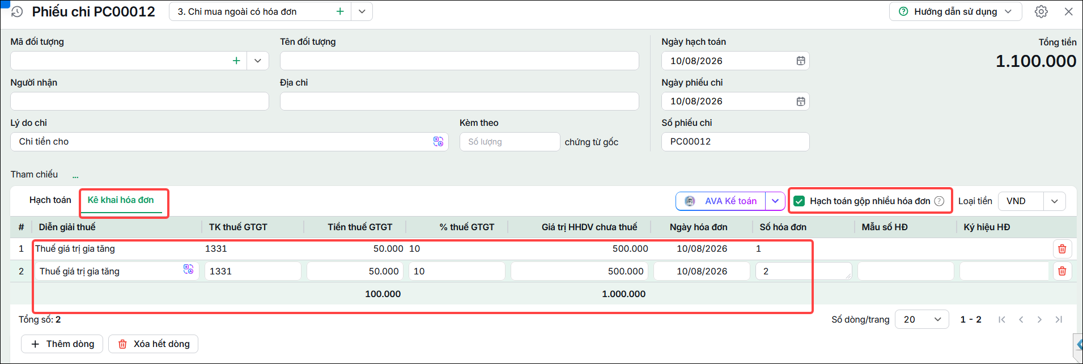Expand the Mã đối tượng dropdown
The width and height of the screenshot is (1083, 364).
tap(258, 61)
